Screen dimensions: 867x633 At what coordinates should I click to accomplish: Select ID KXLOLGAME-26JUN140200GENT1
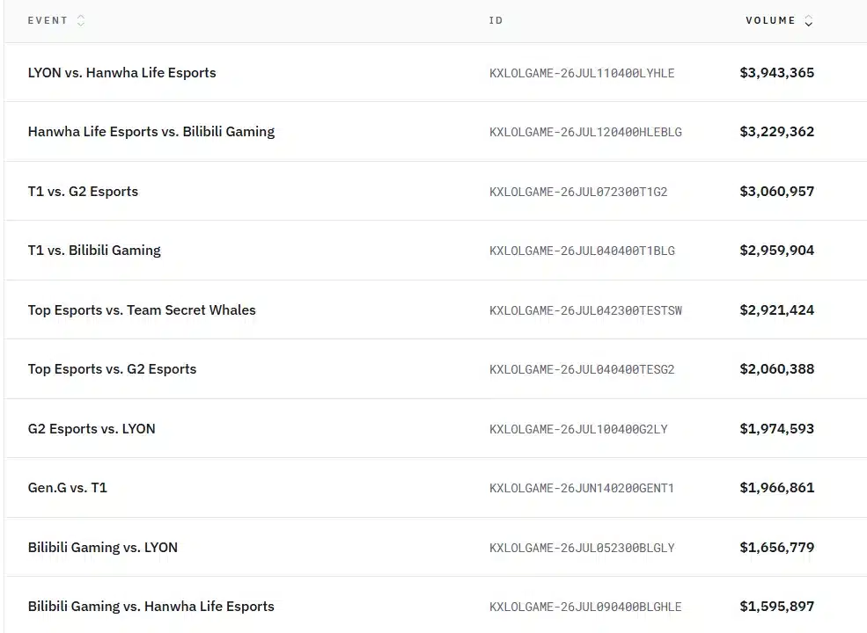tap(582, 488)
